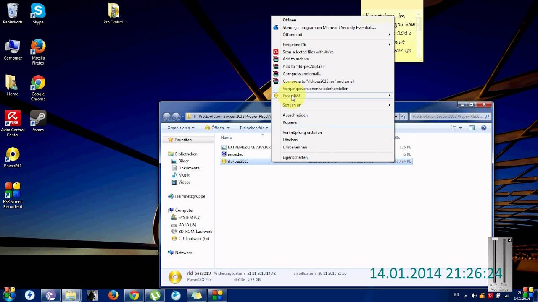This screenshot has width=538, height=302.
Task: Open the PowerISO context submenu
Action: (x=332, y=96)
